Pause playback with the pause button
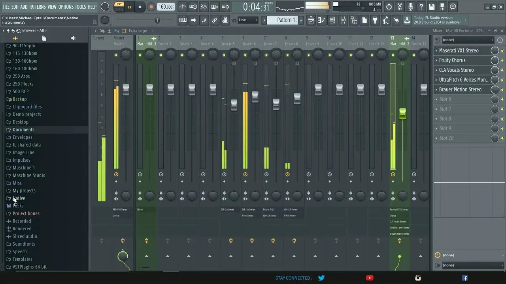 pyautogui.click(x=129, y=7)
